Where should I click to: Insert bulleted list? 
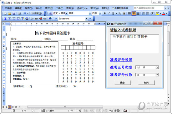148,13
